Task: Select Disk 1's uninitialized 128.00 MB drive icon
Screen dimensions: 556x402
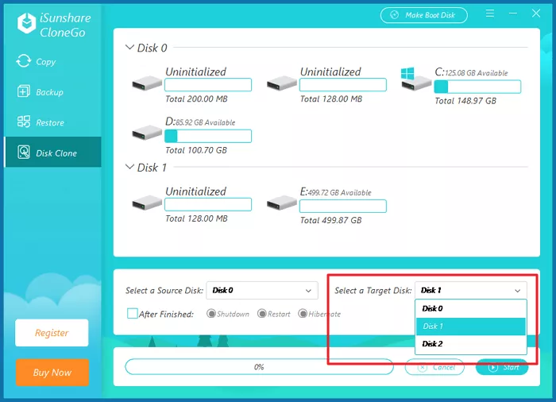Action: click(x=147, y=203)
